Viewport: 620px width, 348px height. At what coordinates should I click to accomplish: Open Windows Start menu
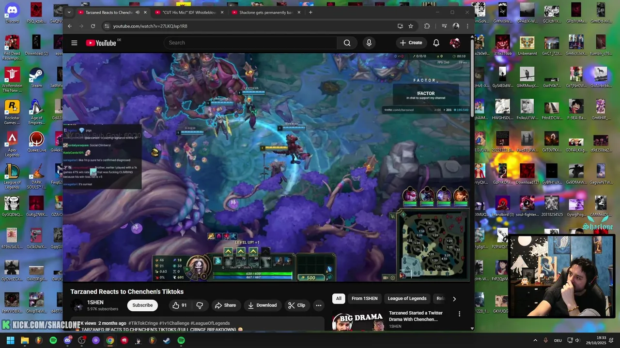(x=10, y=340)
